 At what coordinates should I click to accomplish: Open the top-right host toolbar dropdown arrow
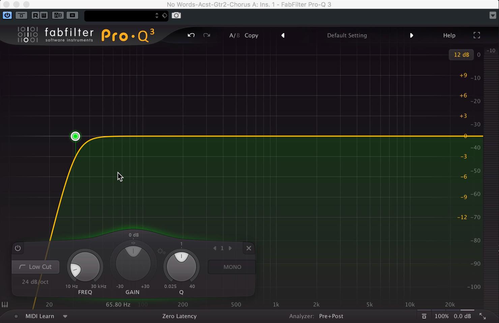pos(493,15)
